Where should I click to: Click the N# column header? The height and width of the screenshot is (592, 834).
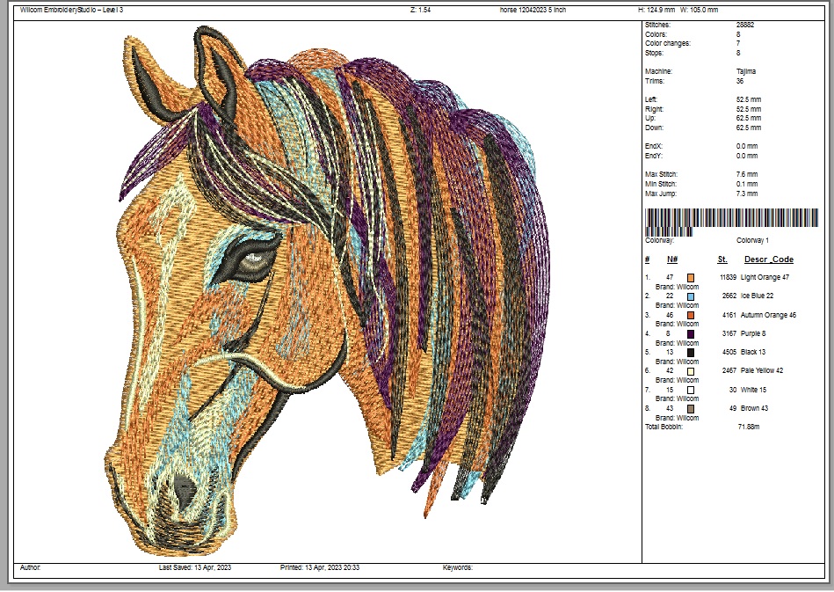tap(671, 259)
